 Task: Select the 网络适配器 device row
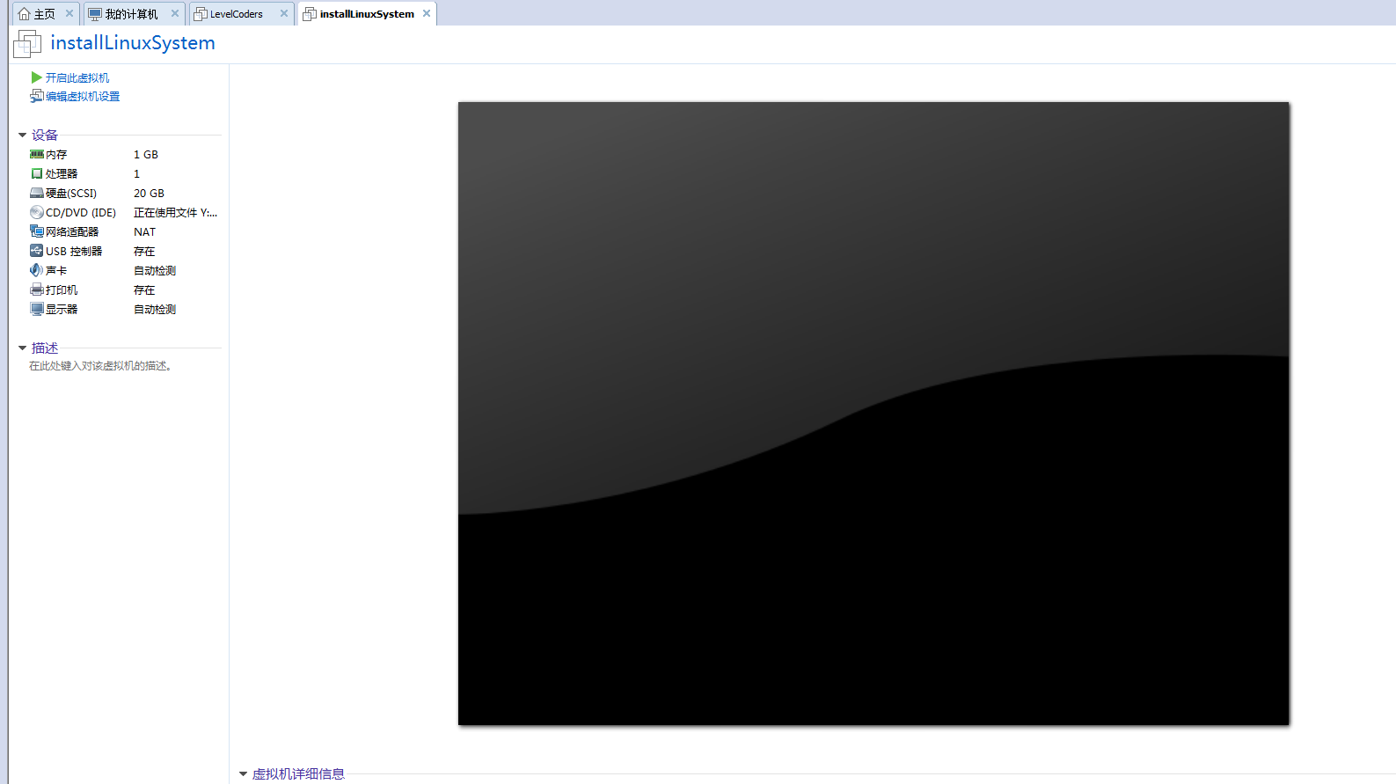point(124,231)
